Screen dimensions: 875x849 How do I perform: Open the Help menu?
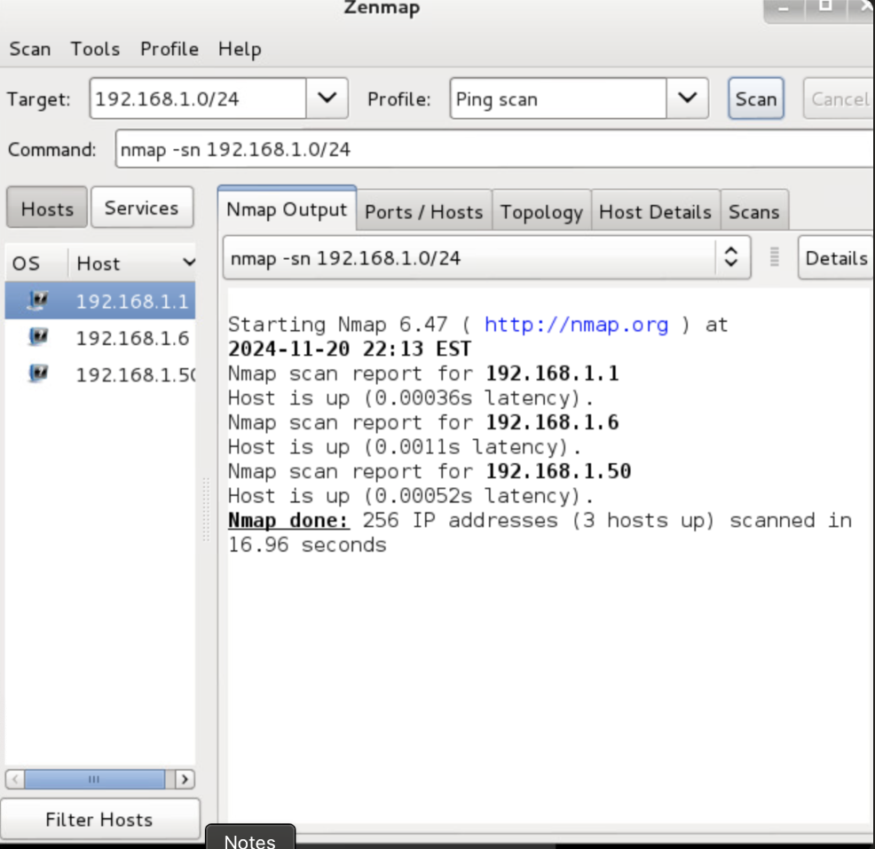tap(240, 49)
